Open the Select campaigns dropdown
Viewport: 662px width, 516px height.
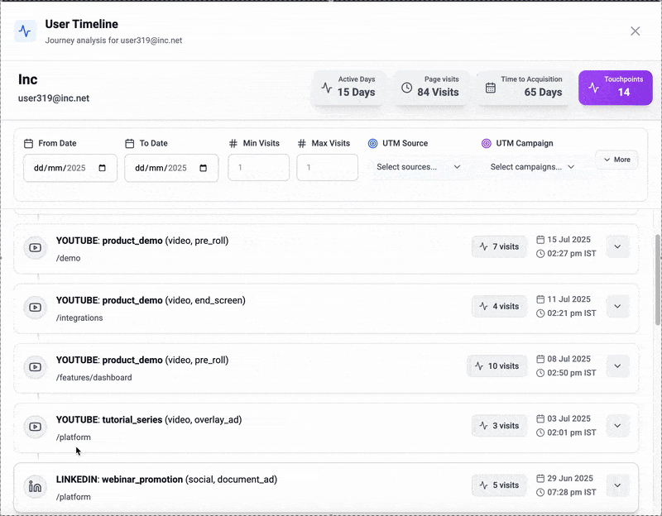[532, 167]
